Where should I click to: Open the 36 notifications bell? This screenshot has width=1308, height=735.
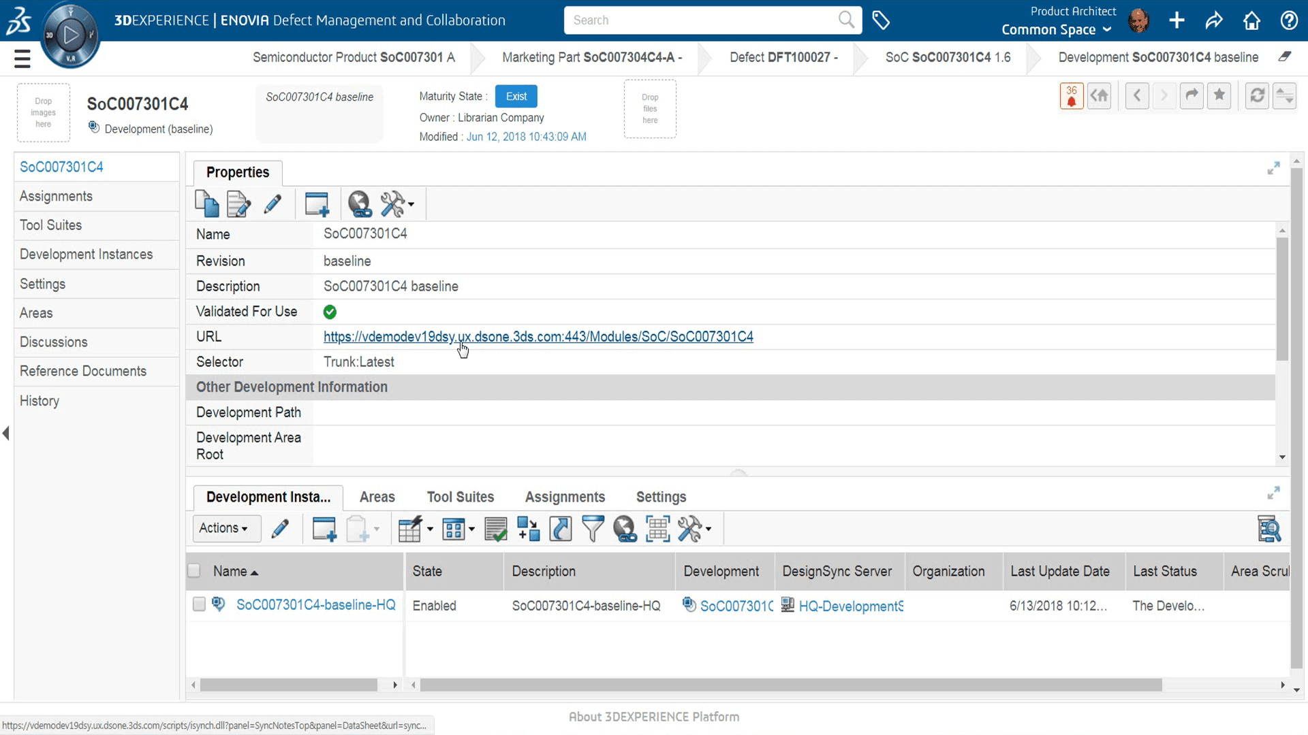(1072, 96)
